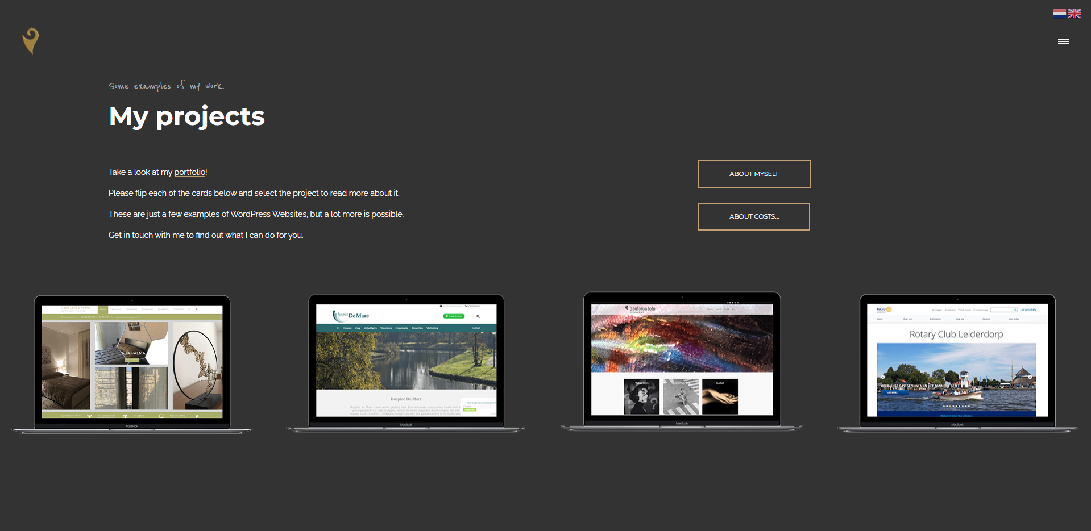Click the 'Get in touch with me' sentence
1091x531 pixels.
[205, 235]
